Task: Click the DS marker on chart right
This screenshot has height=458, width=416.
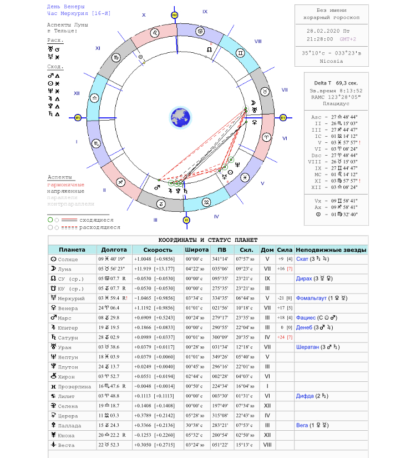Action: [283, 118]
